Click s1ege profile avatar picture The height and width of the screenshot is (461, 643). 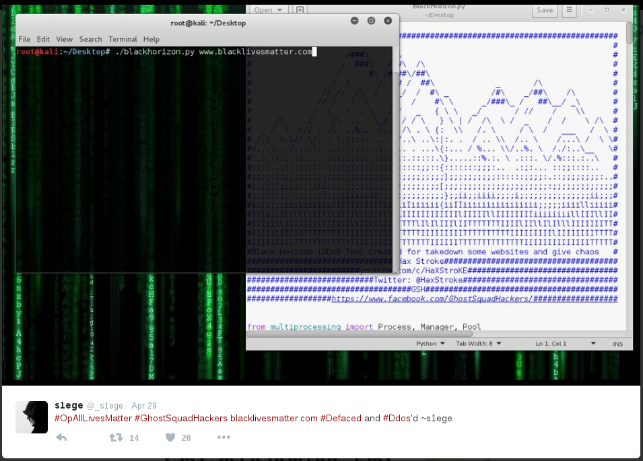[32, 417]
